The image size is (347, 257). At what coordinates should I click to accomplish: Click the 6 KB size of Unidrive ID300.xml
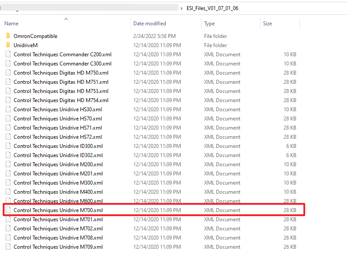[291, 146]
